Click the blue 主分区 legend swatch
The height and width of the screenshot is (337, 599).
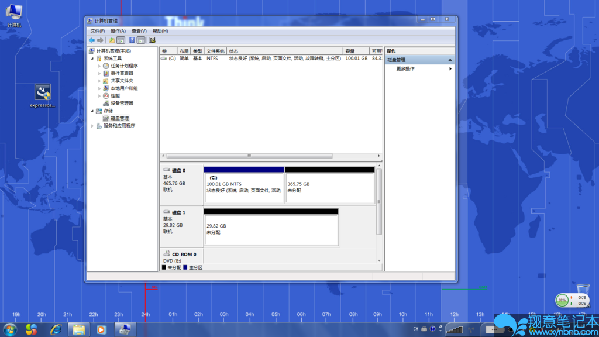point(185,267)
